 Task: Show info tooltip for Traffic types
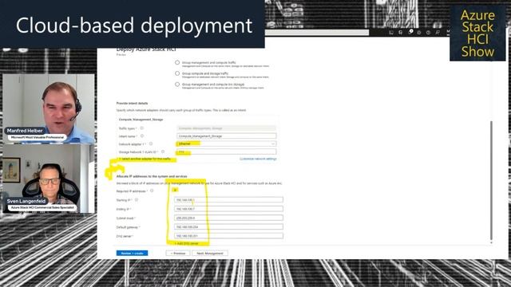142,128
